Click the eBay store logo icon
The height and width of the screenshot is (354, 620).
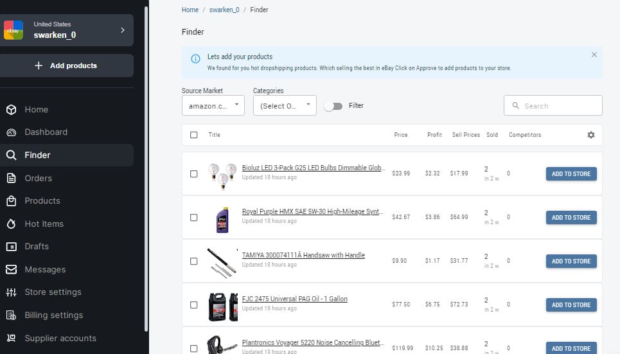click(x=13, y=30)
